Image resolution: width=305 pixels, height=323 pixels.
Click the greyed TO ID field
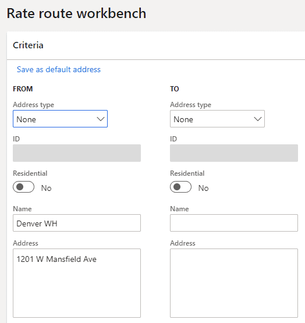pyautogui.click(x=234, y=153)
